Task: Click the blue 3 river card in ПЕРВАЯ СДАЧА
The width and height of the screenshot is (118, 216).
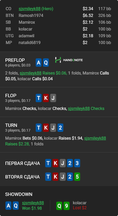Action: (77, 163)
